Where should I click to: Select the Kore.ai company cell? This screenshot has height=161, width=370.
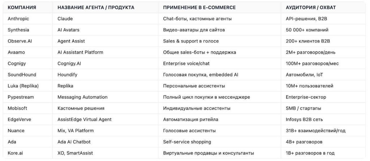pyautogui.click(x=17, y=153)
